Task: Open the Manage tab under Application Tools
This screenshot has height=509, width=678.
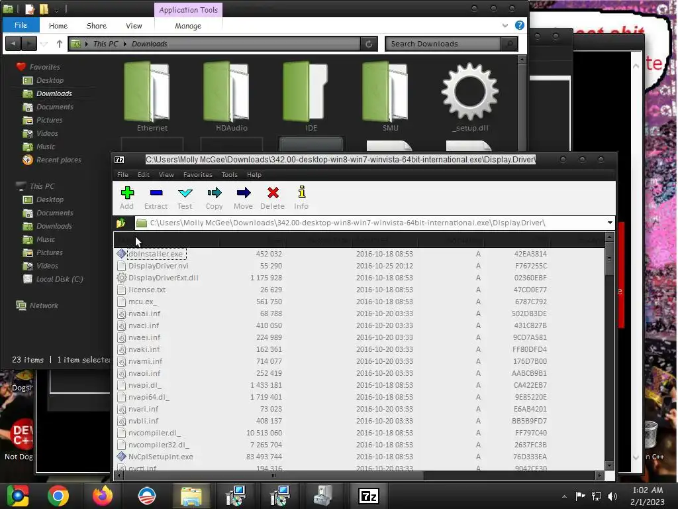Action: point(188,26)
